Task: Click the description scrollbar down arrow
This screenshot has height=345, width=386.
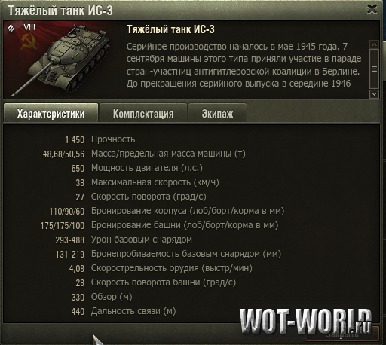Action: [374, 94]
